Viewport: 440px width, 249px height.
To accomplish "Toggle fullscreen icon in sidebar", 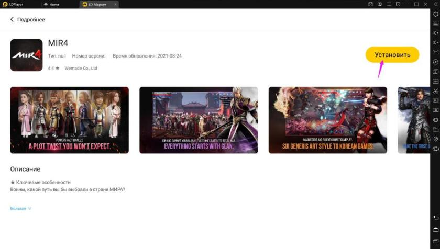I will pyautogui.click(x=435, y=52).
